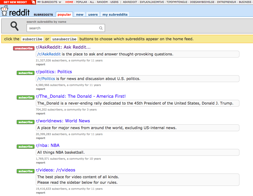Image resolution: width=253 pixels, height=196 pixels.
Task: Click the reddit snoo mascot logo
Action: [x=4, y=11]
